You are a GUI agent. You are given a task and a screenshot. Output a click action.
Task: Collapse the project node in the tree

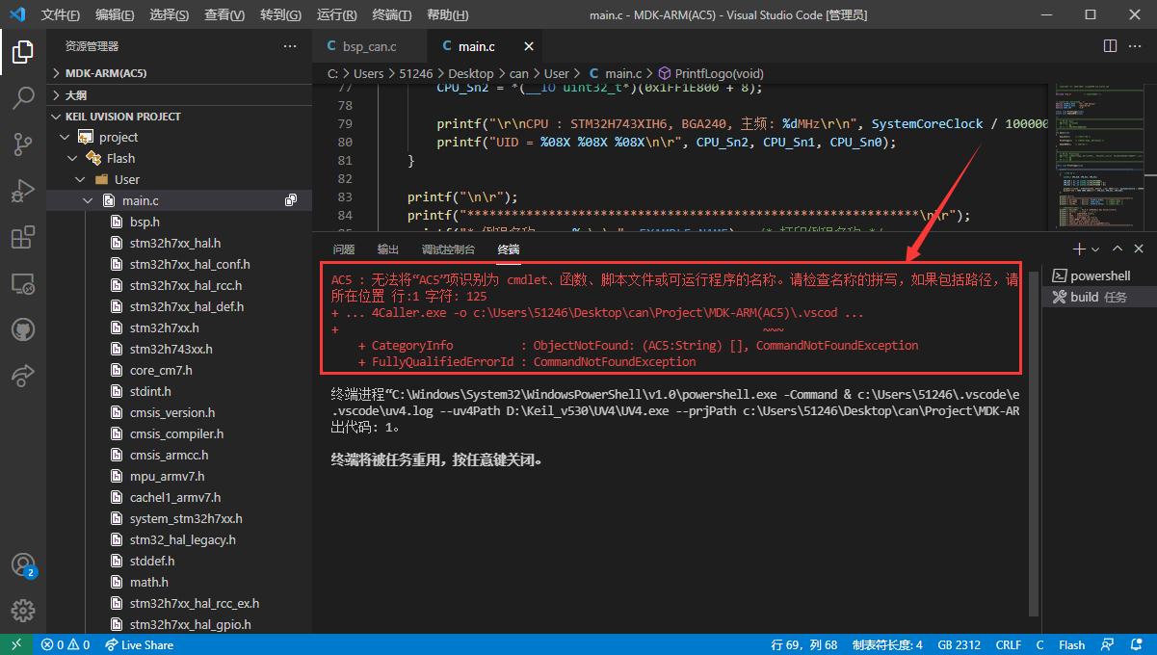pos(66,137)
